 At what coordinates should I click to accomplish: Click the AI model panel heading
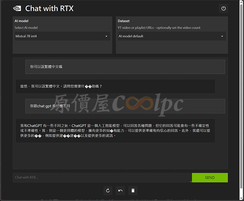21,21
